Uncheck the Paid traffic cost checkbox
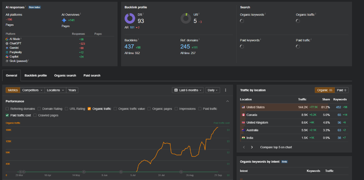The height and width of the screenshot is (180, 364). coord(7,115)
